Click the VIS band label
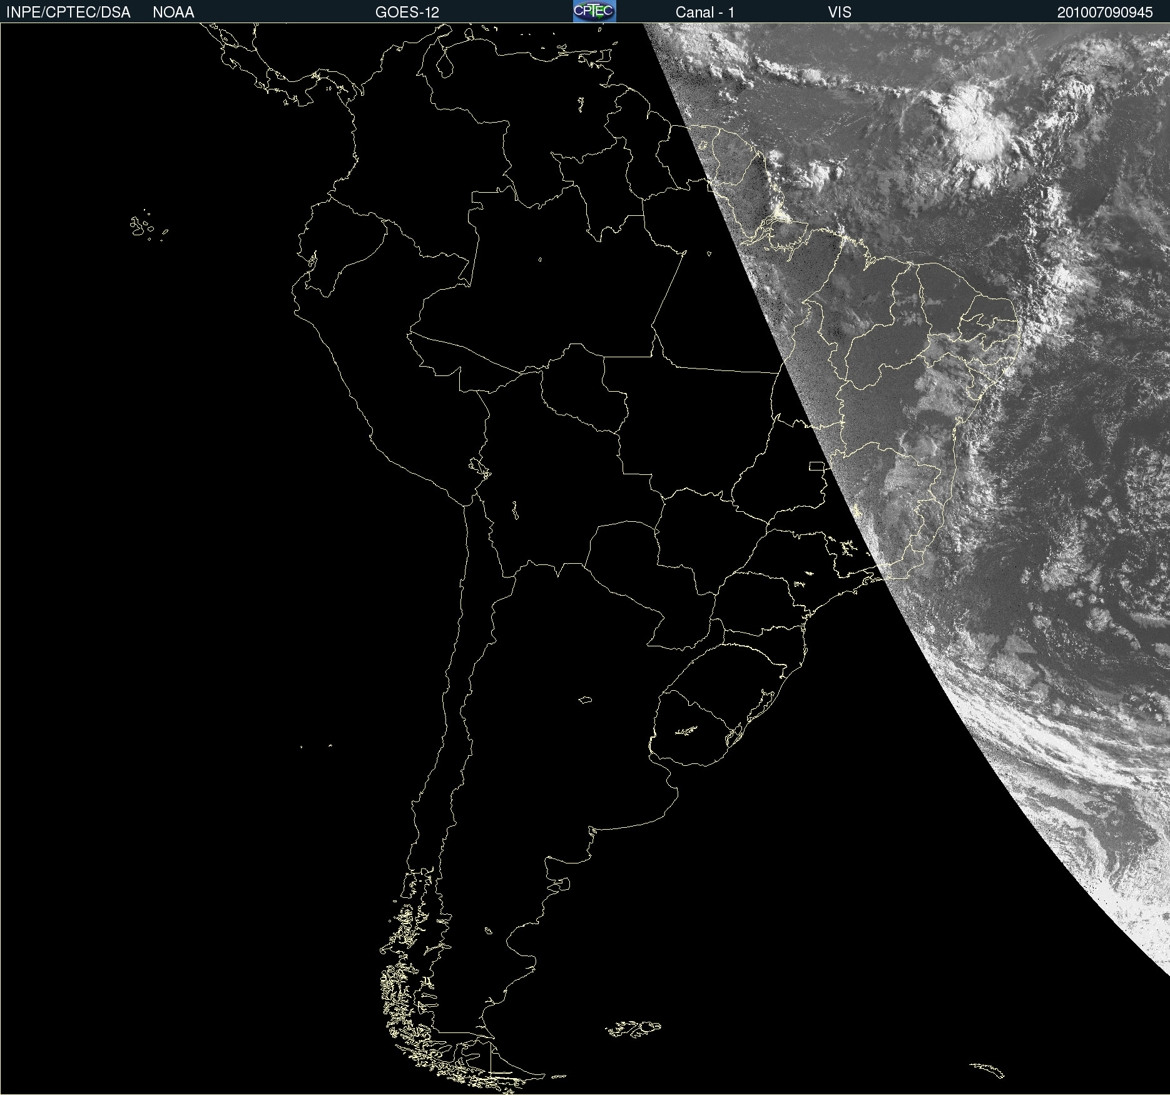Image resolution: width=1170 pixels, height=1095 pixels. pos(840,13)
